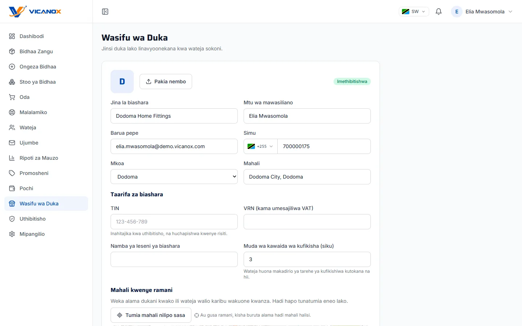The width and height of the screenshot is (522, 326).
Task: Click Tumia mahali nilipo sasa button
Action: pyautogui.click(x=151, y=315)
